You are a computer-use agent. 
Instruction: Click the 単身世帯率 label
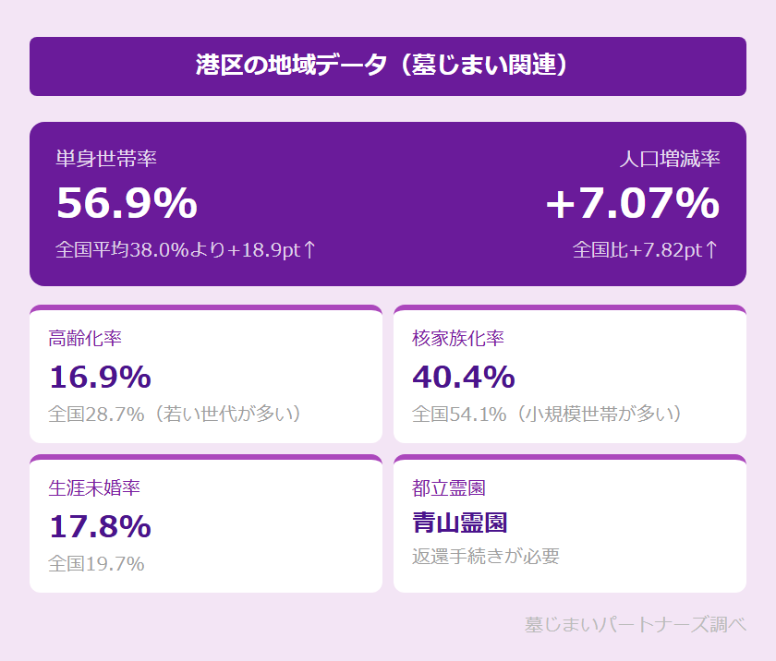[x=106, y=159]
